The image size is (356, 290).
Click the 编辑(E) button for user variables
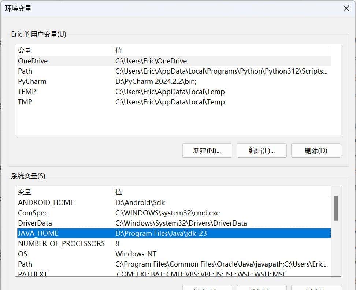click(x=262, y=150)
